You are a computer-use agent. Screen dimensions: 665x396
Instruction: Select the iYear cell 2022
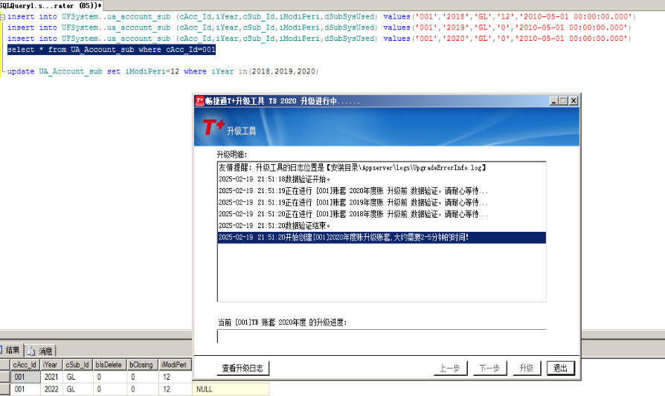pos(51,389)
